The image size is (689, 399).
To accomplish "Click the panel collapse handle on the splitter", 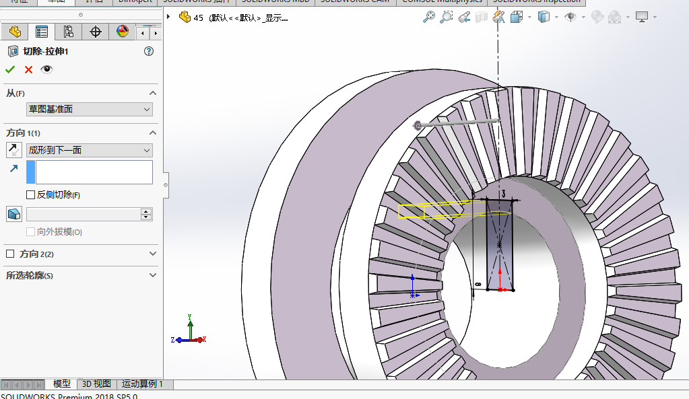I will click(x=166, y=185).
